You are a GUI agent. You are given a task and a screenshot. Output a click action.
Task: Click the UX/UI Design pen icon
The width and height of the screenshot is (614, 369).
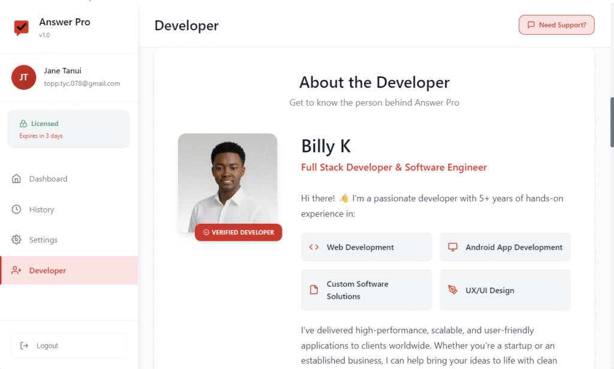point(453,290)
